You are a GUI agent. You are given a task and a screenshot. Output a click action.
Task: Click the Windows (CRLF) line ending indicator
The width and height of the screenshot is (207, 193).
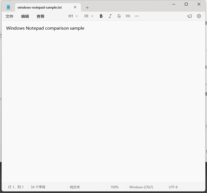pyautogui.click(x=141, y=187)
